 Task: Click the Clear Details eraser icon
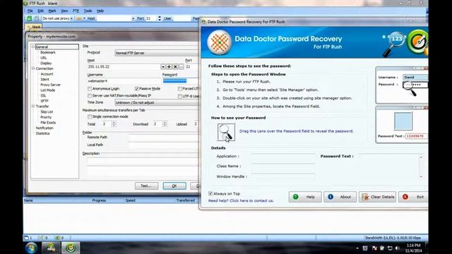click(365, 197)
